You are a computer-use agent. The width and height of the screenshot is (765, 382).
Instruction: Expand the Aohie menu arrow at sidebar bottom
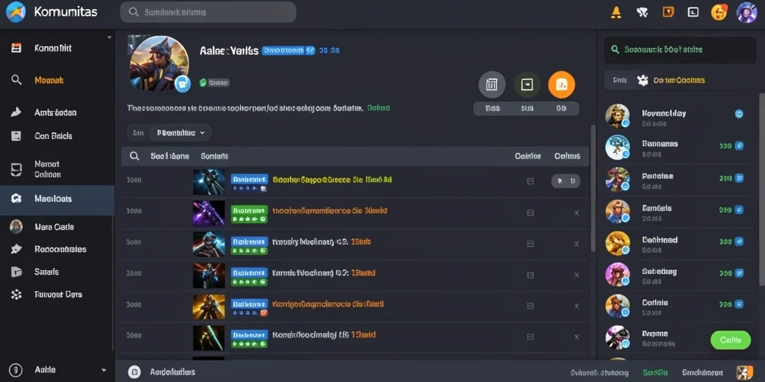coord(103,370)
